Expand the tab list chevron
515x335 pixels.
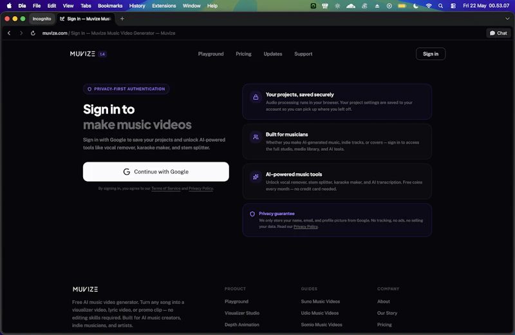(x=507, y=19)
